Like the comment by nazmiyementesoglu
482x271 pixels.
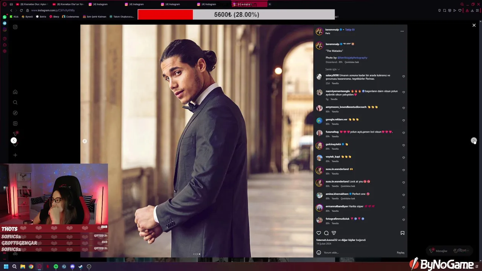[x=404, y=92]
